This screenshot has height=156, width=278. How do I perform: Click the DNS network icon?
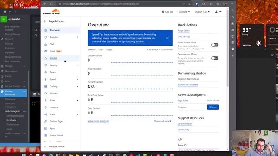46,44
